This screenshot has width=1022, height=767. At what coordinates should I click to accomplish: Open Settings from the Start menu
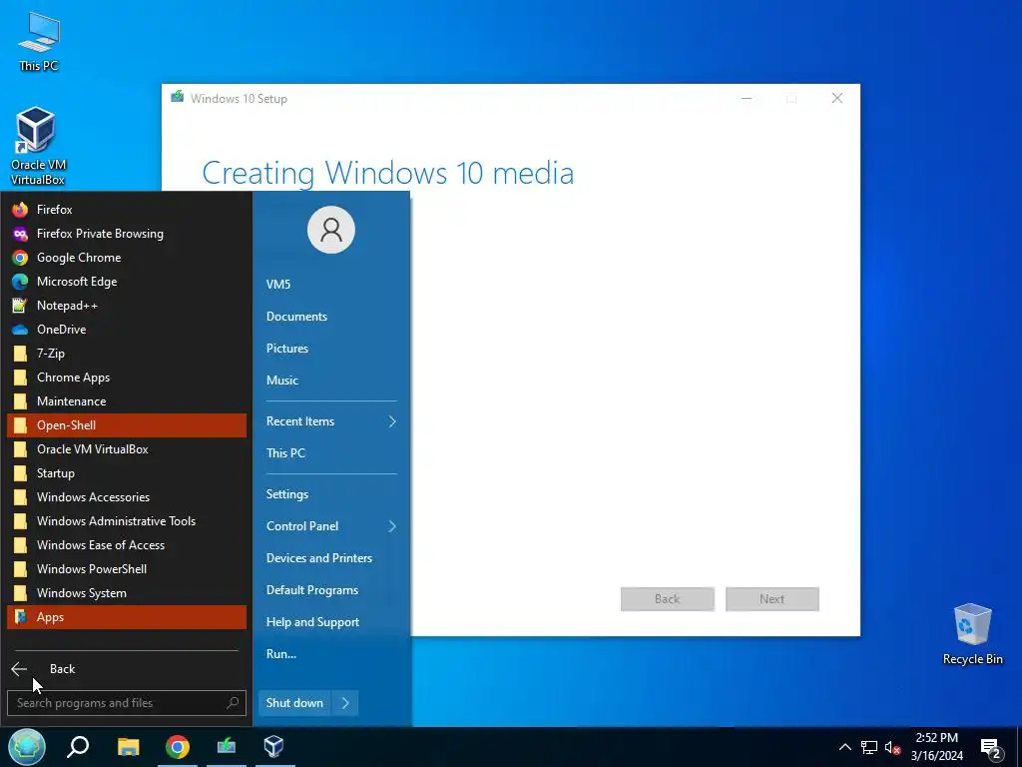coord(331,494)
